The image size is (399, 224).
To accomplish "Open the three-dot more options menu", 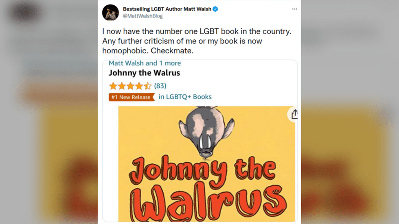I will (294, 9).
